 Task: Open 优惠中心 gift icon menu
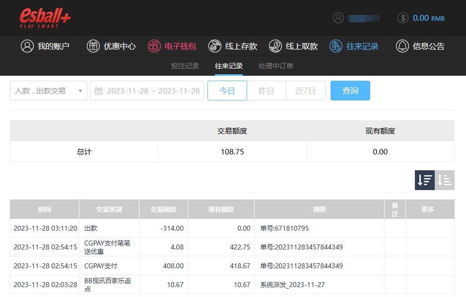111,47
